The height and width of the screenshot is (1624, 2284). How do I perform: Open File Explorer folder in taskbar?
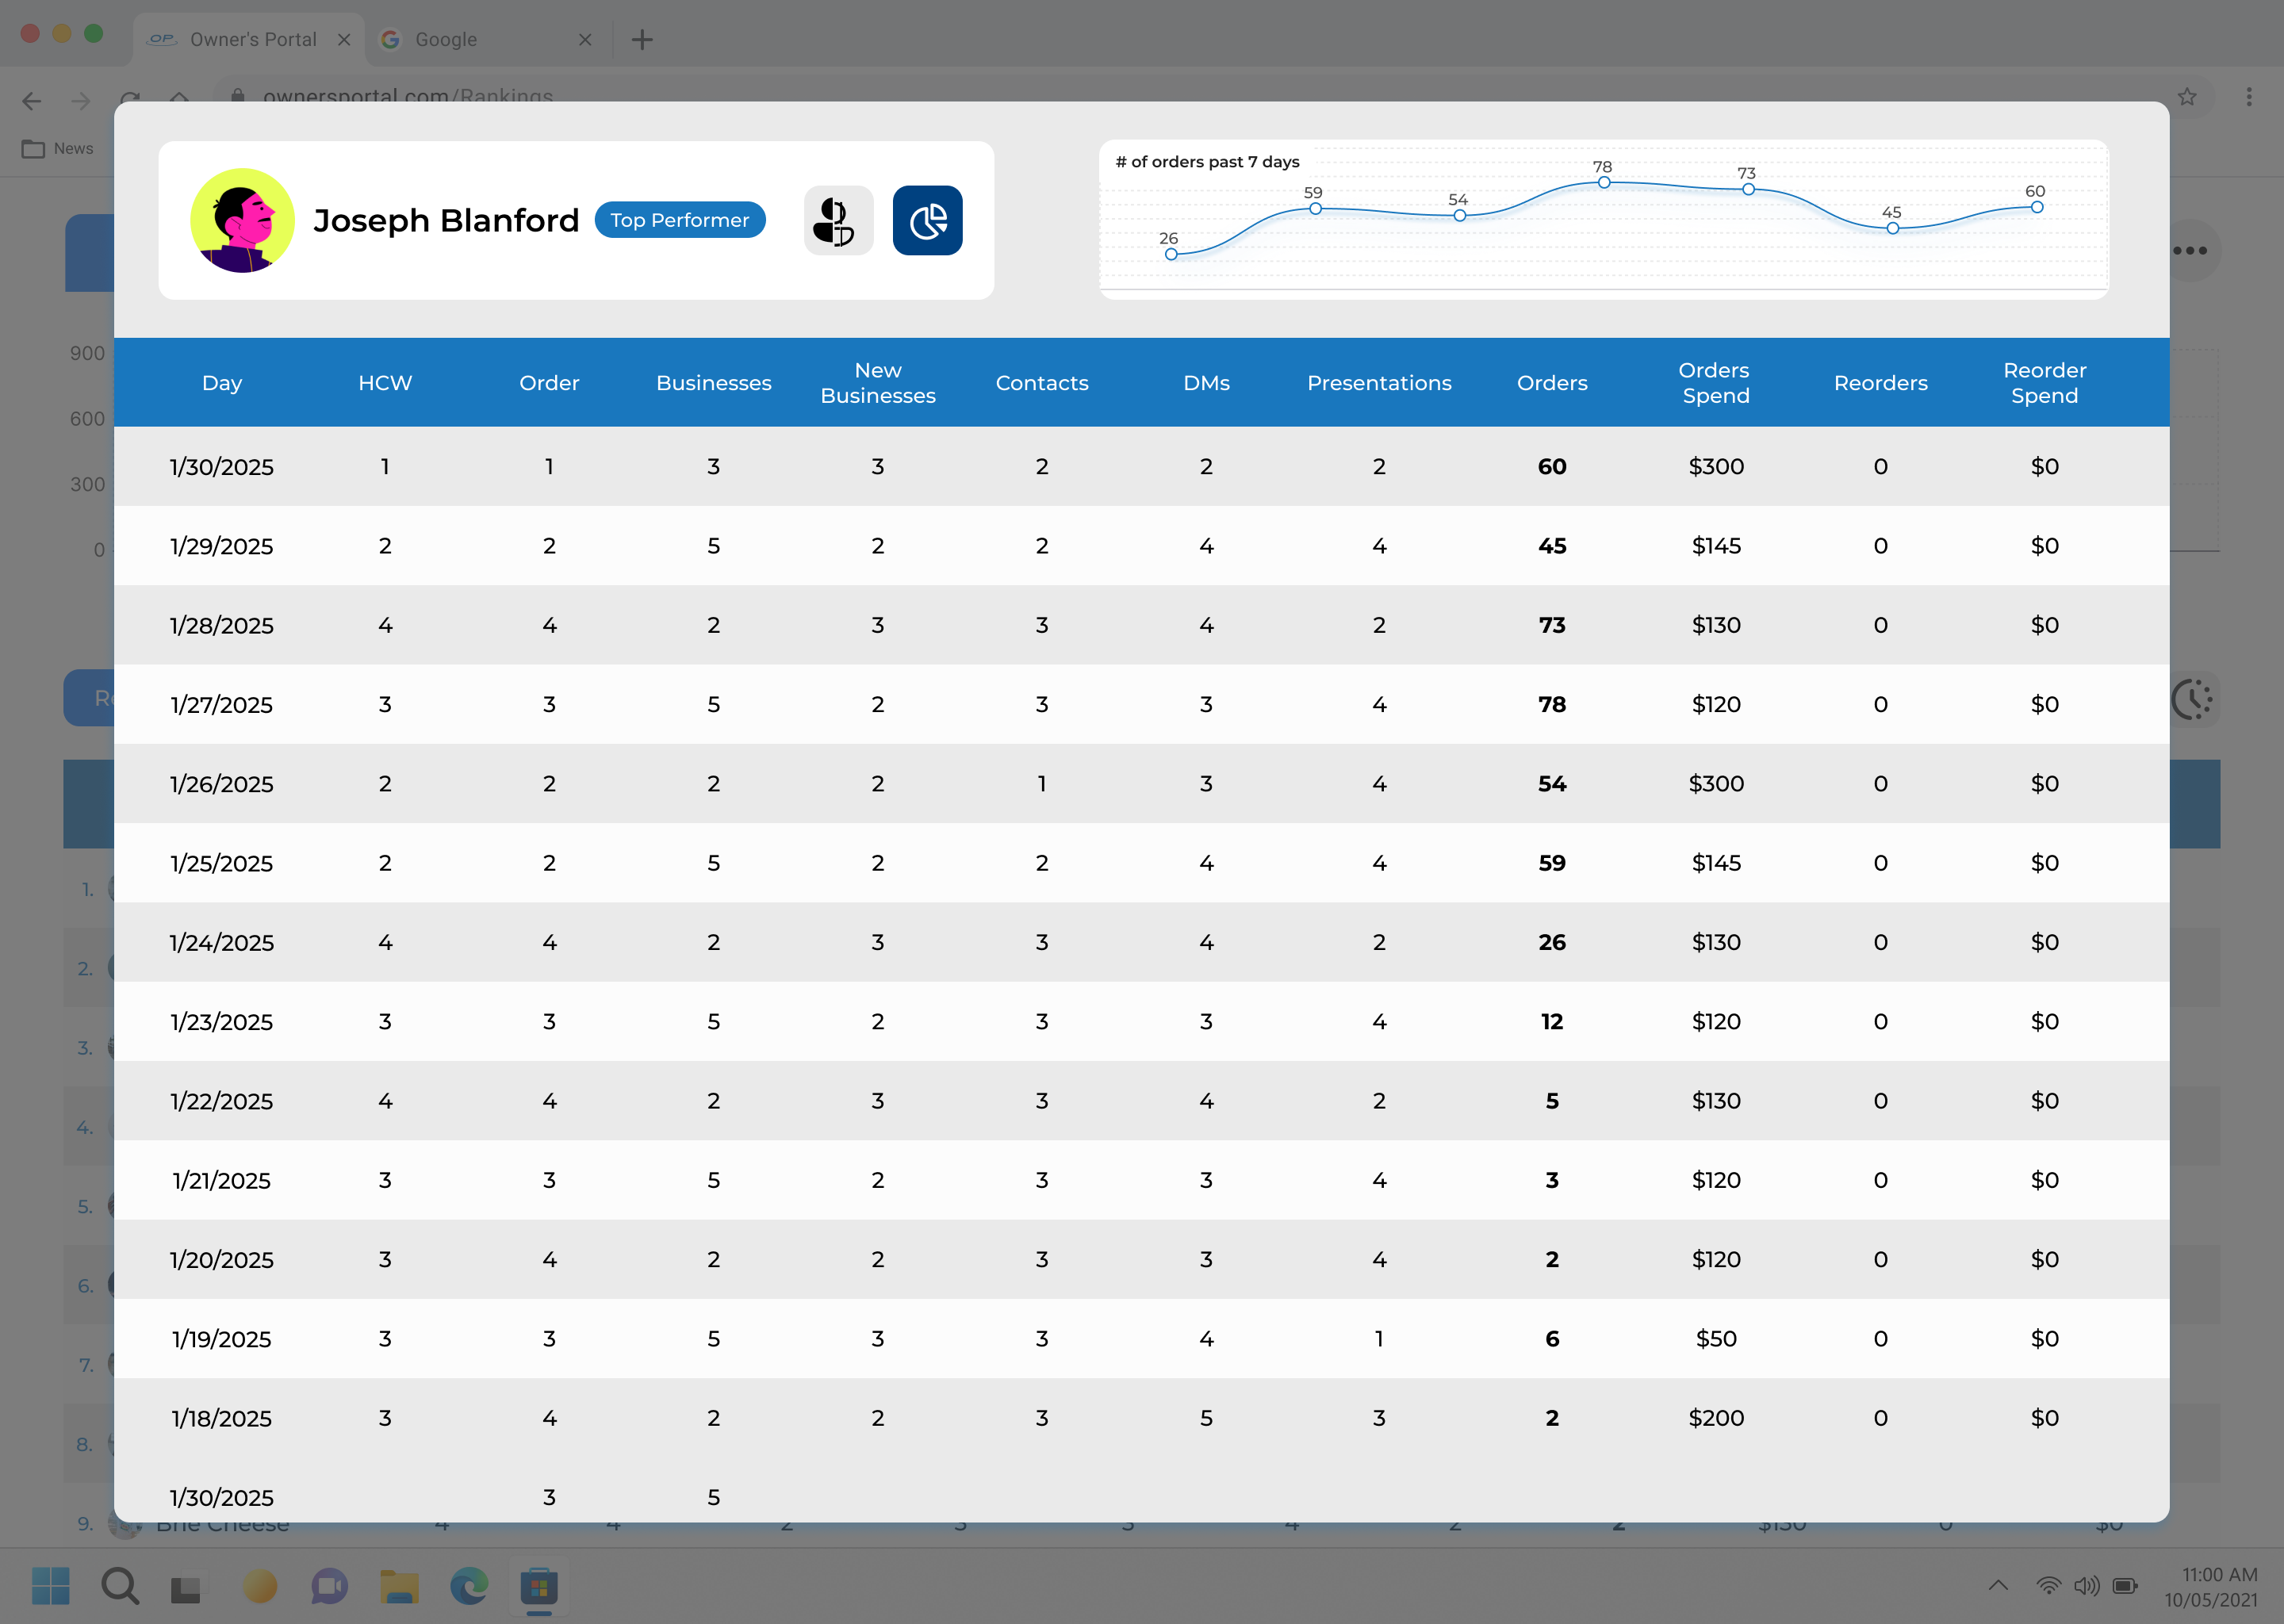[x=399, y=1585]
